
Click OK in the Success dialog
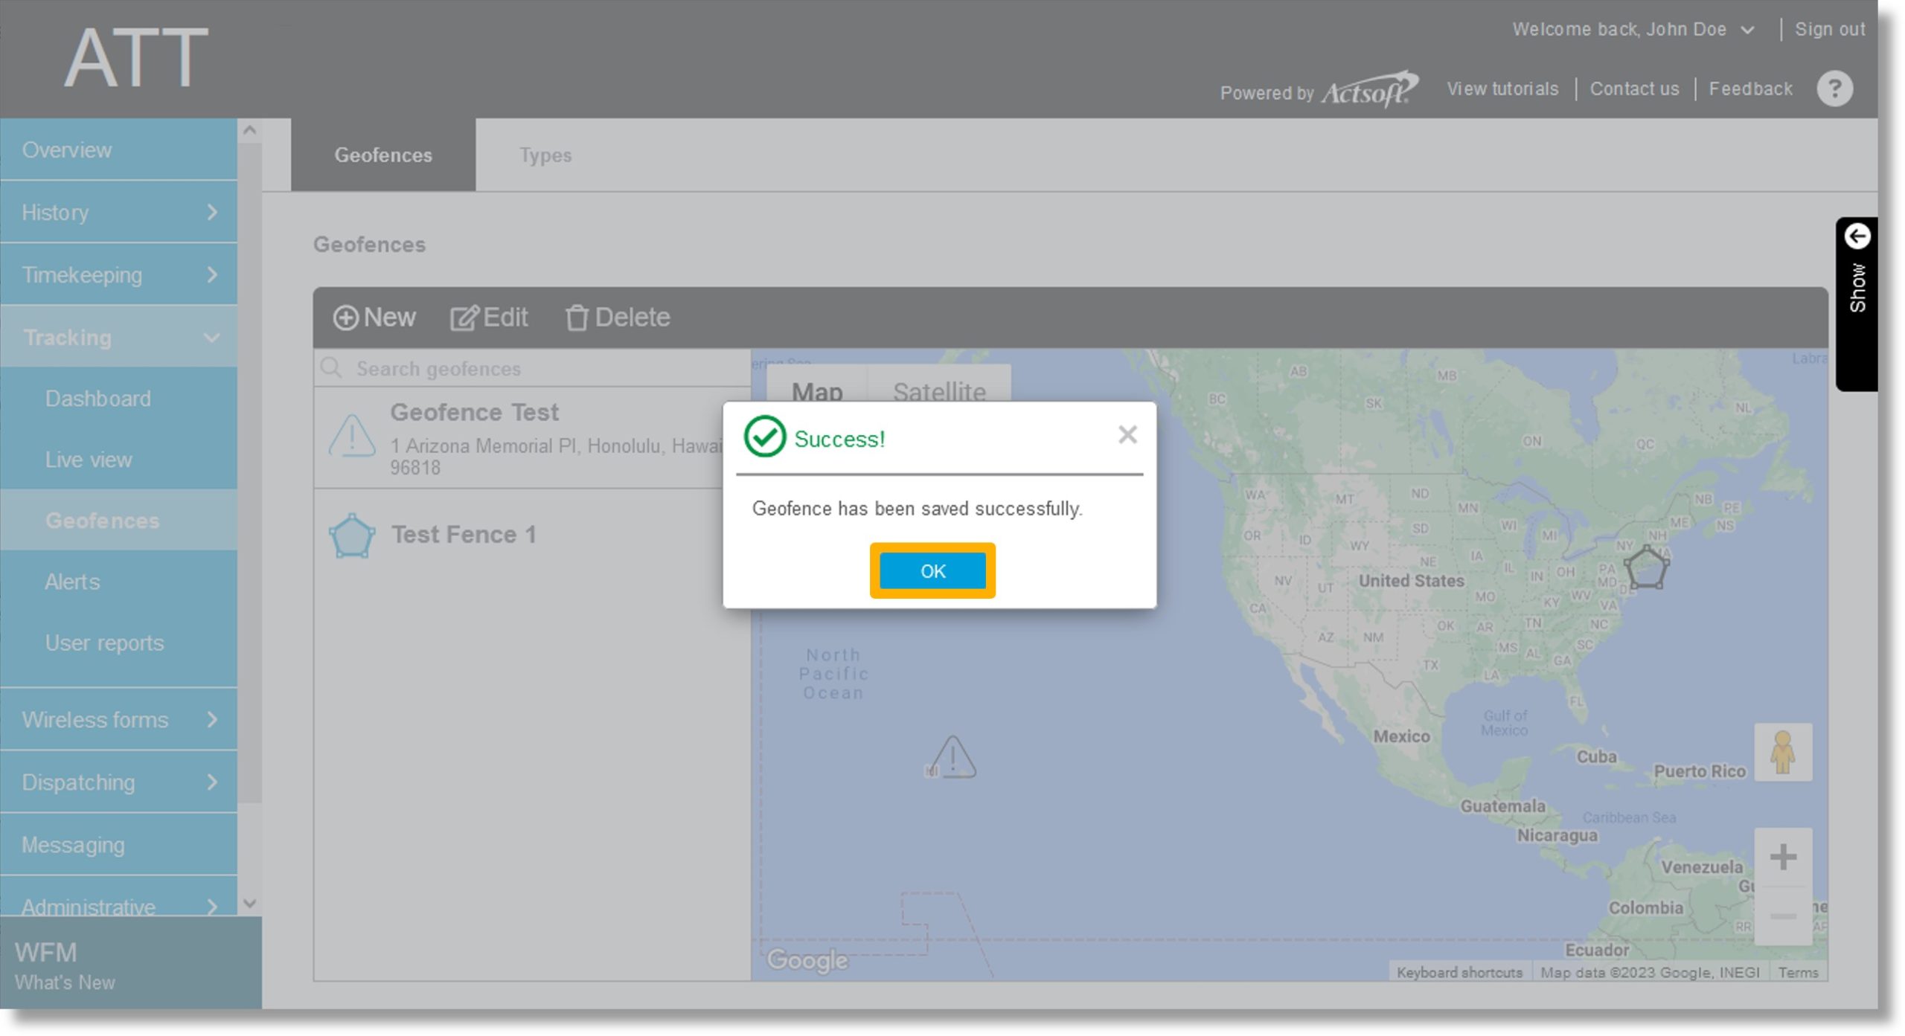click(x=932, y=571)
